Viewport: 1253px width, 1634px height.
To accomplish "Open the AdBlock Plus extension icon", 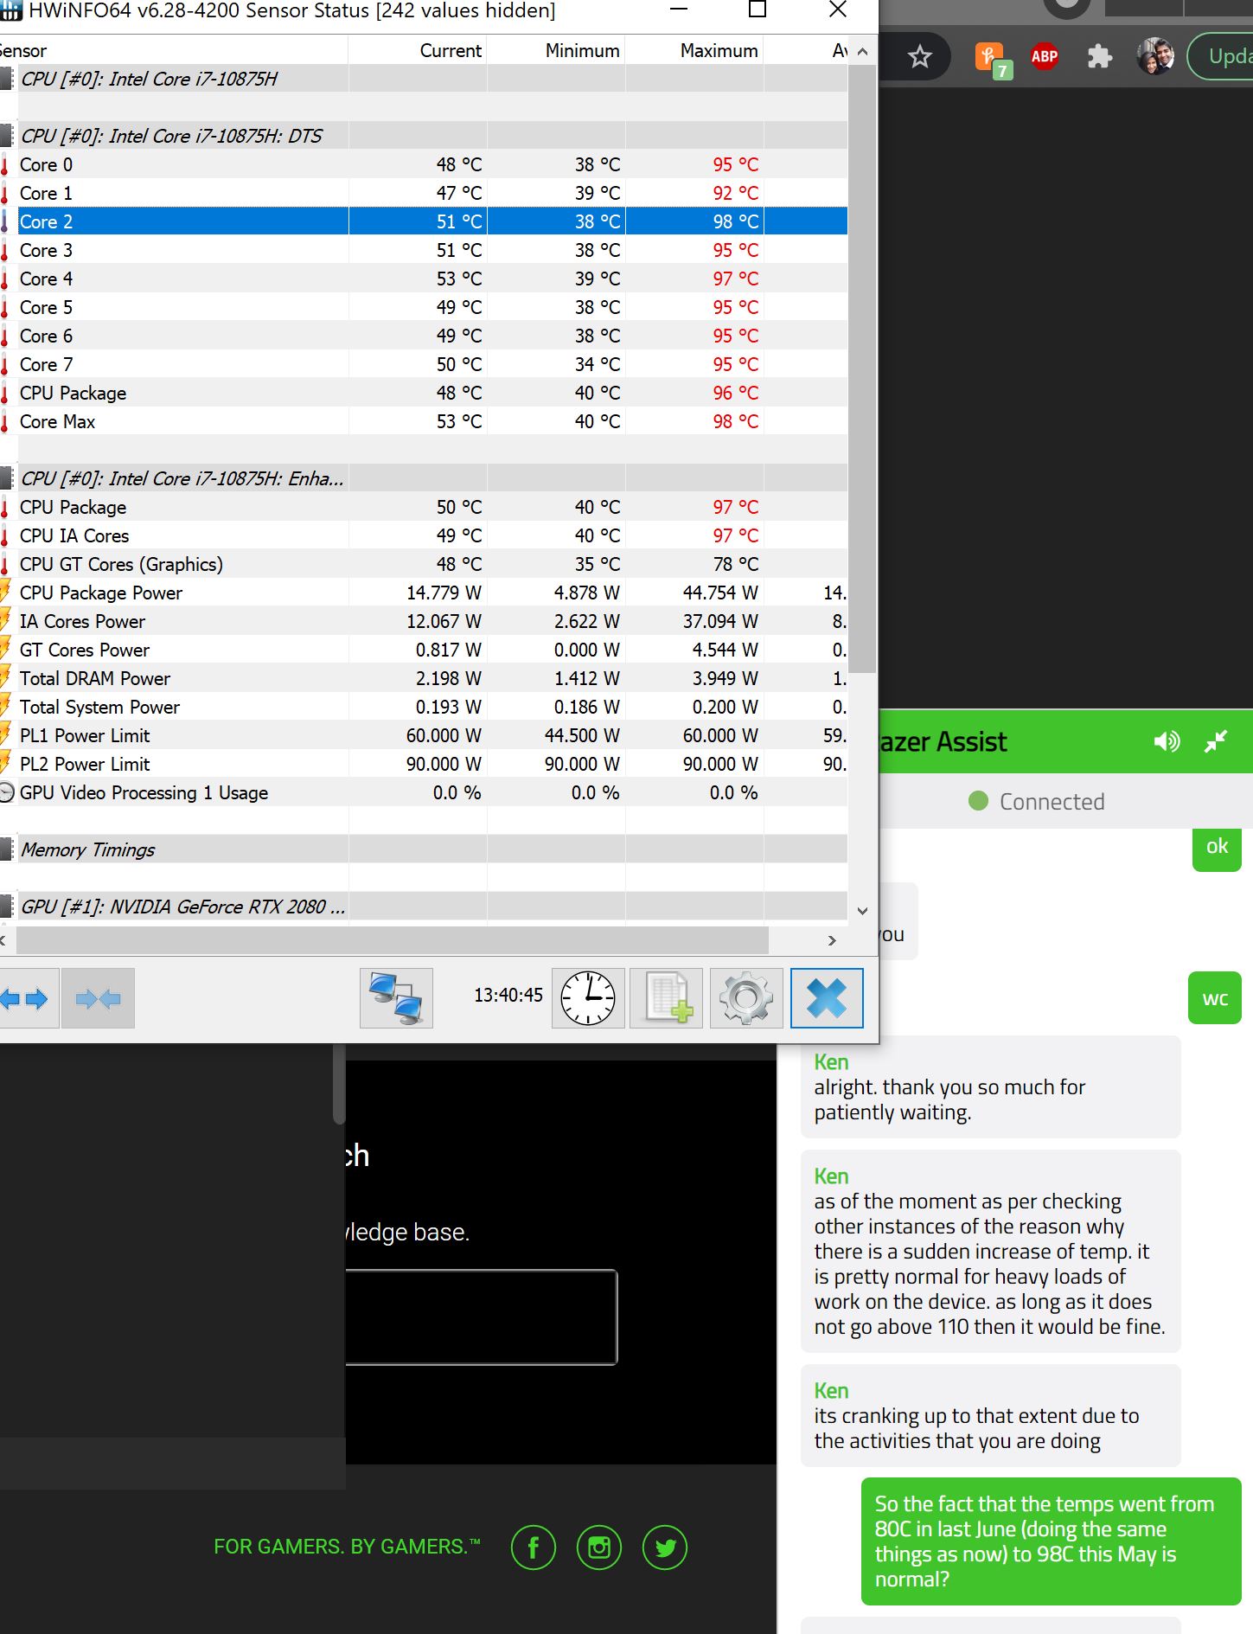I will 1045,56.
